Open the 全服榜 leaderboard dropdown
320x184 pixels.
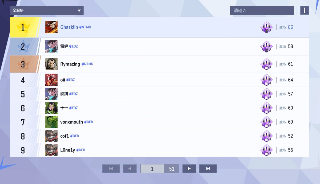coord(47,10)
